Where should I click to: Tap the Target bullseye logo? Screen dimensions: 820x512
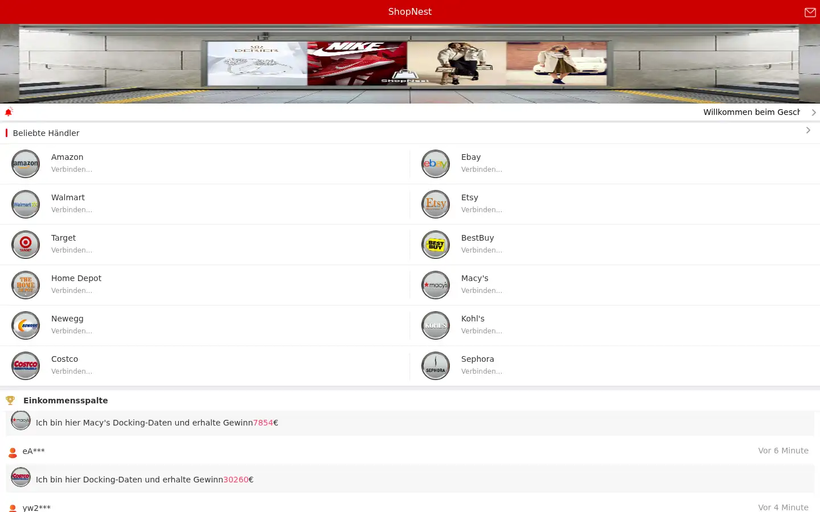click(26, 245)
